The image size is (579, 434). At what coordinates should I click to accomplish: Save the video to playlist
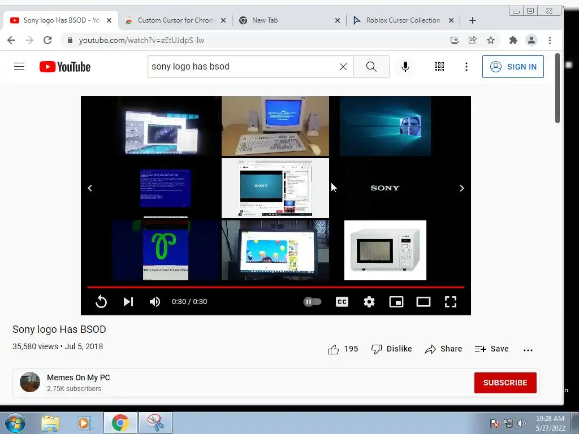click(491, 349)
